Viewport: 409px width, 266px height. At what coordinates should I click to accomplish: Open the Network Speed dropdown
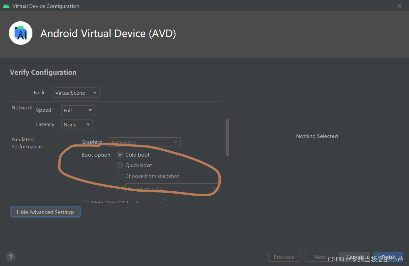[x=78, y=110]
